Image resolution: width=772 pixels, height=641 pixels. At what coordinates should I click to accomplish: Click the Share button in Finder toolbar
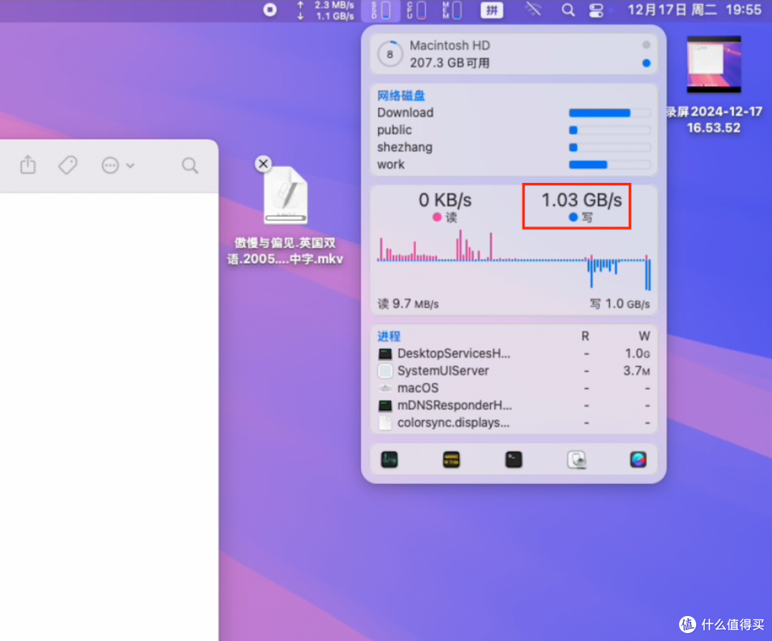tap(28, 164)
